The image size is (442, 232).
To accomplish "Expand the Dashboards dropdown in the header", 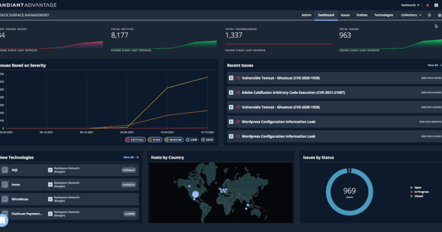I will 410,5.
